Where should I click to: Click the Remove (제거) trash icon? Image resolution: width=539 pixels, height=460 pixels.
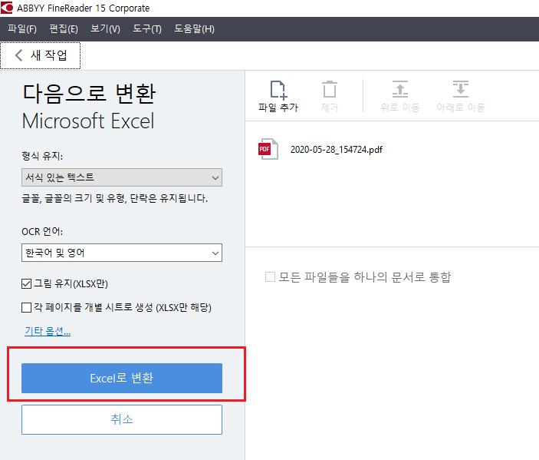pyautogui.click(x=330, y=90)
